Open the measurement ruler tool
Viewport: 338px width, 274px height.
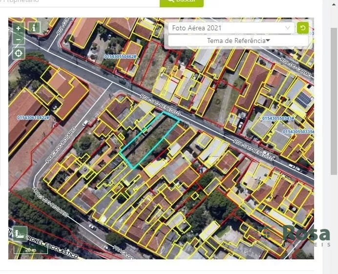pos(20,233)
